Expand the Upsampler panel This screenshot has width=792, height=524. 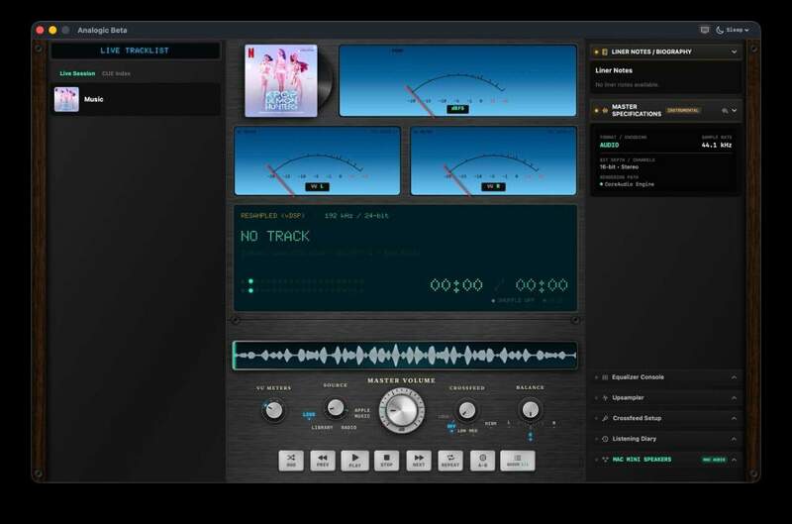click(x=734, y=398)
